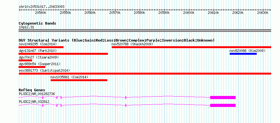Open the dgv989n54 (Cooper2011) variant label

pos(40,64)
